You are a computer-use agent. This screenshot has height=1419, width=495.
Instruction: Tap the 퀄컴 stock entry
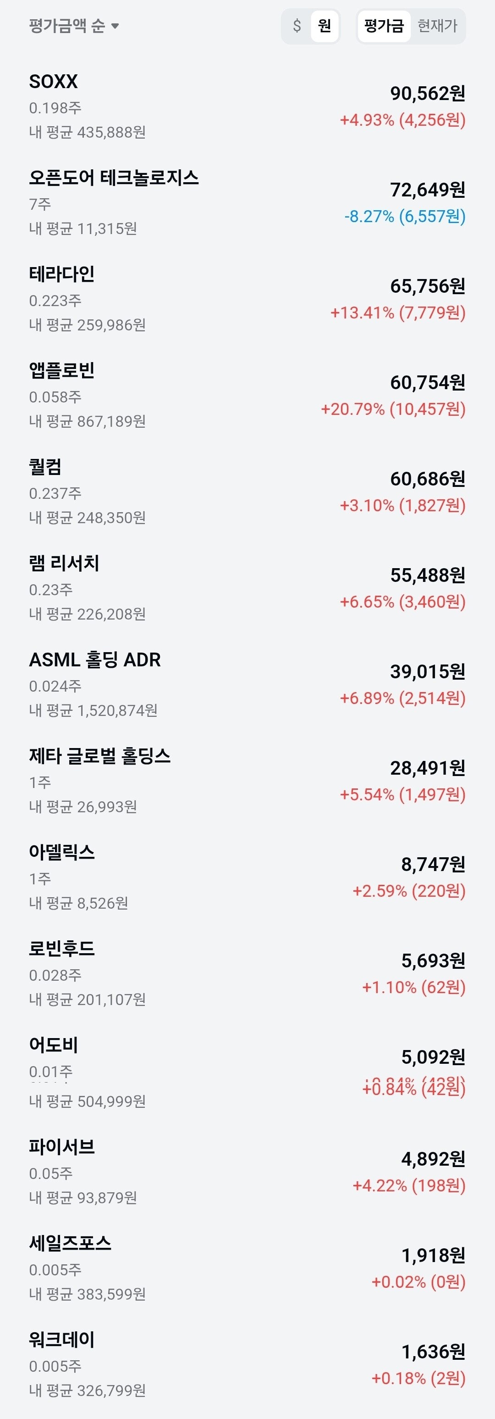(x=247, y=492)
